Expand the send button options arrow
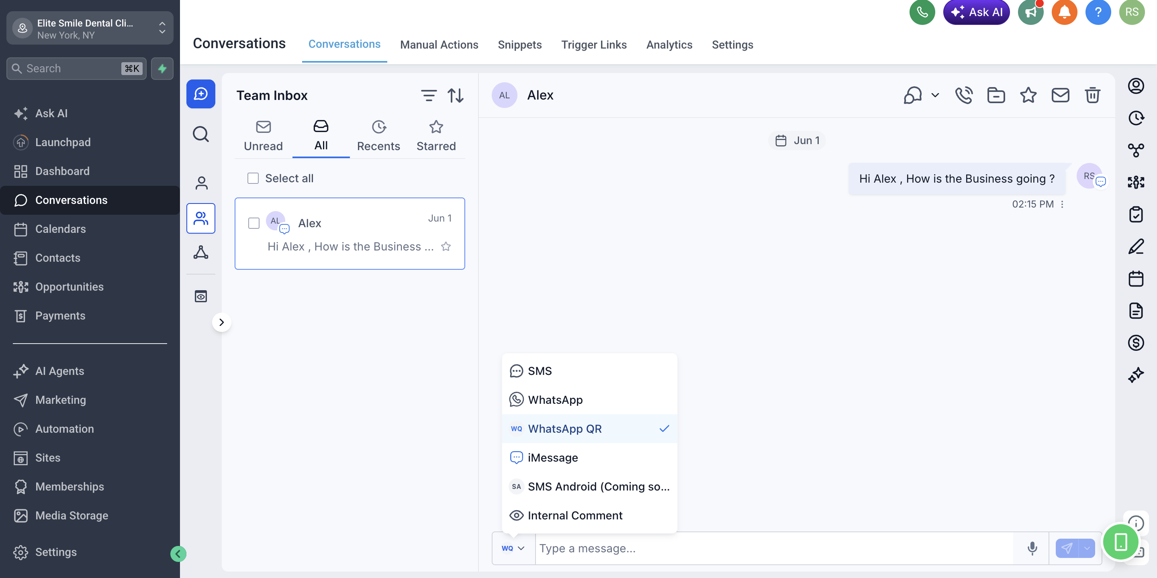1157x578 pixels. pyautogui.click(x=1086, y=548)
